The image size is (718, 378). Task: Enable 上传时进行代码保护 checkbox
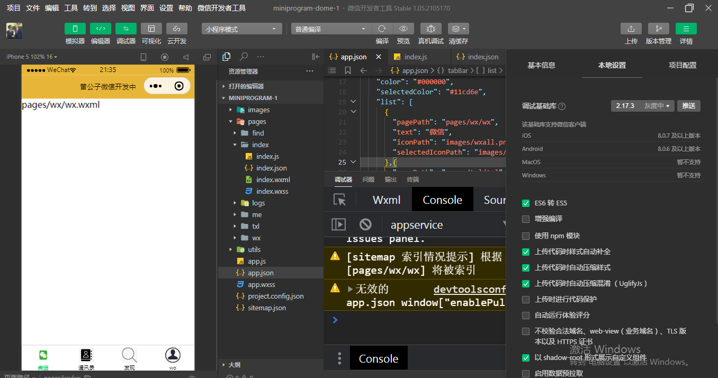click(x=526, y=299)
